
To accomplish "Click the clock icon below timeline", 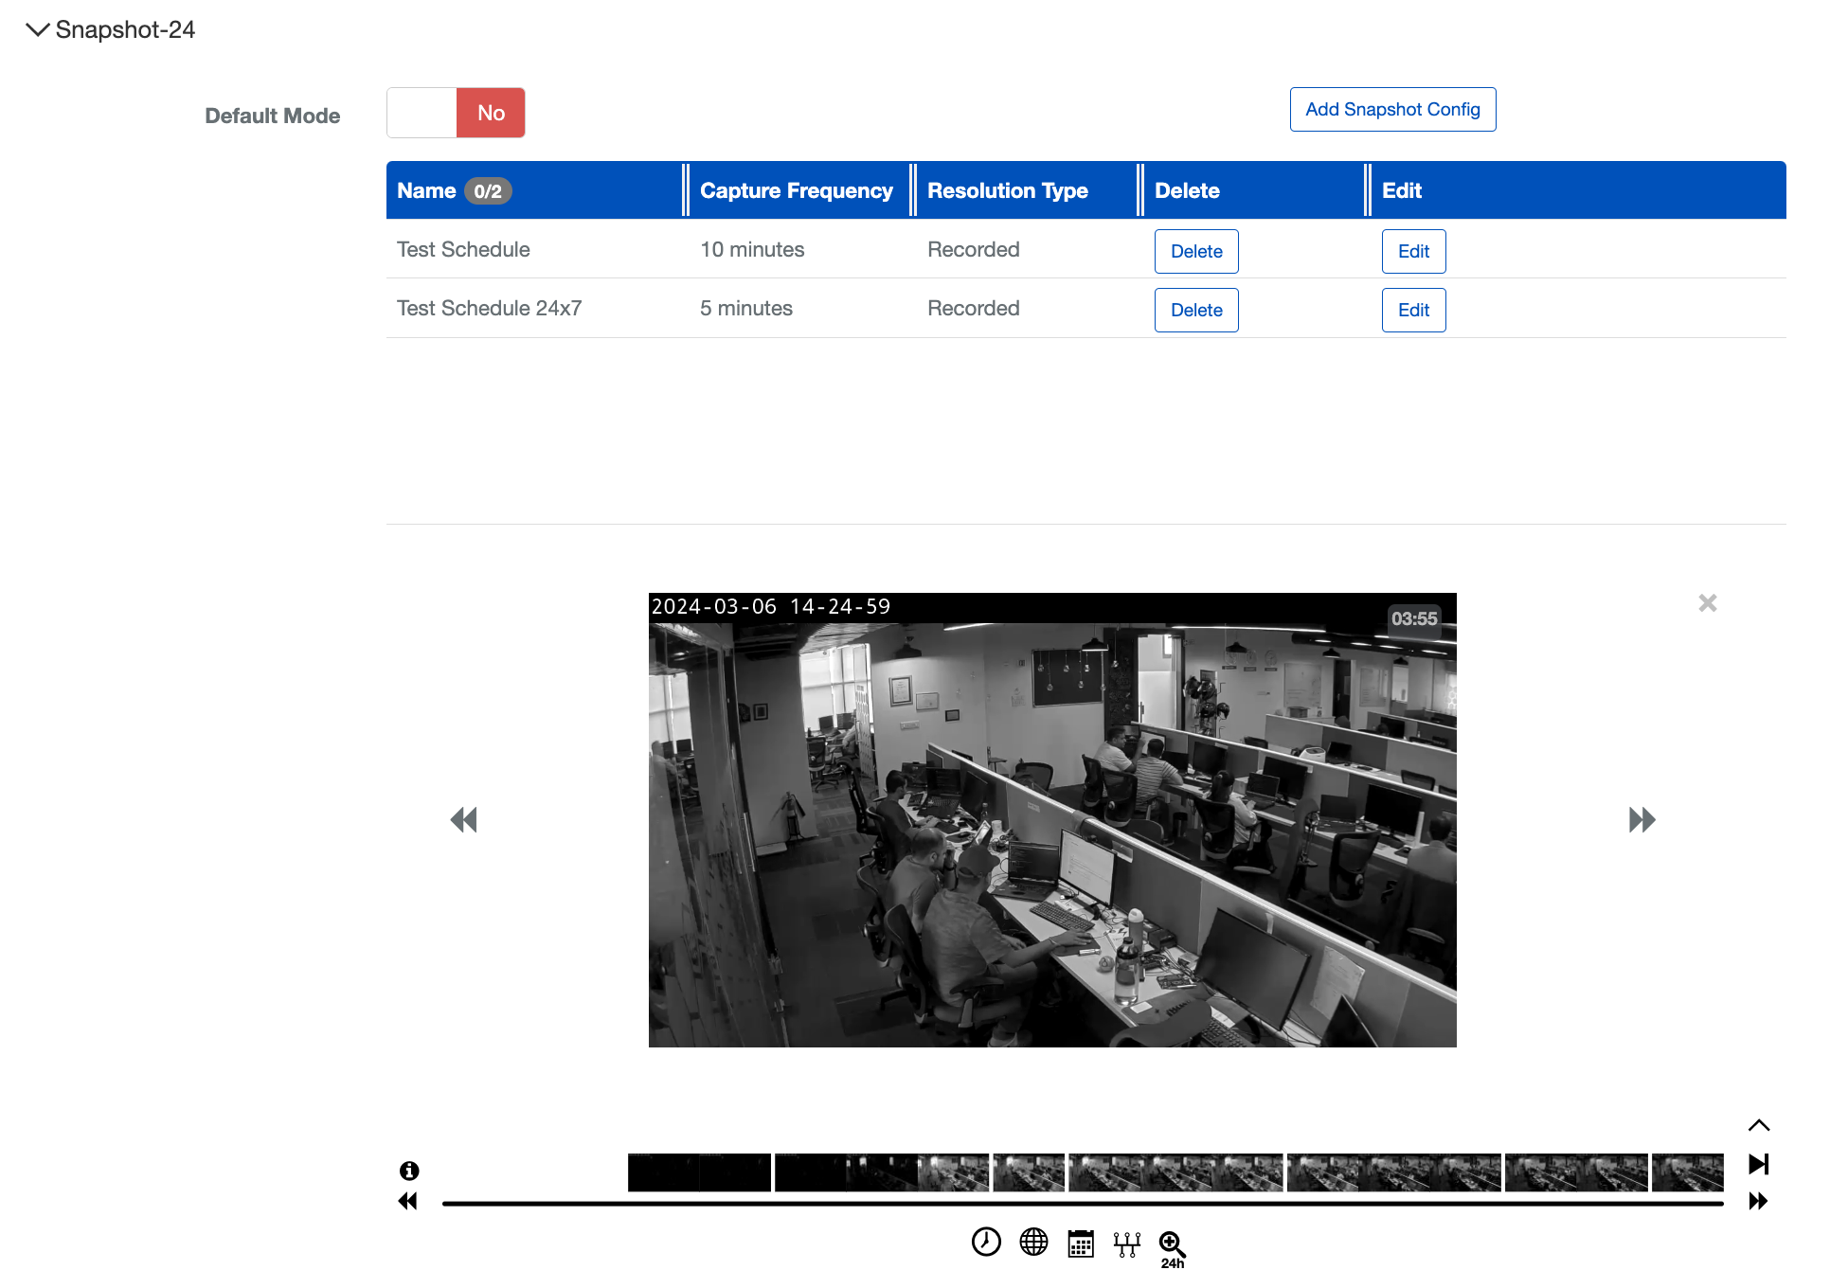I will pyautogui.click(x=986, y=1242).
